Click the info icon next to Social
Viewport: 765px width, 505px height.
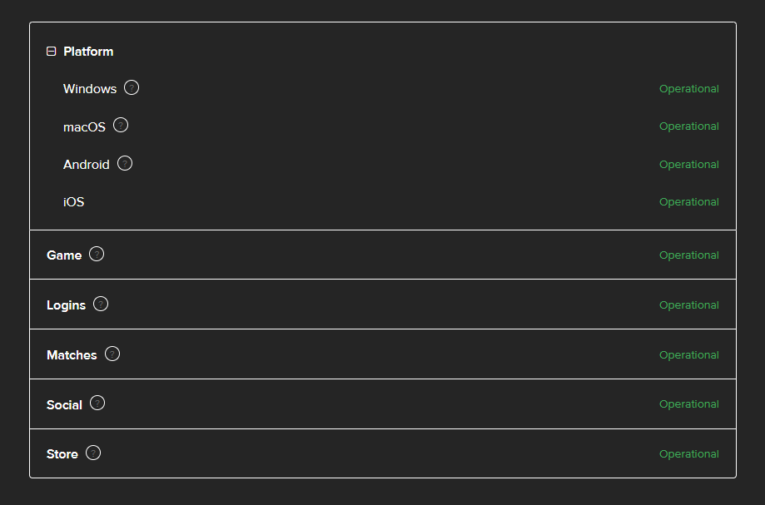97,404
